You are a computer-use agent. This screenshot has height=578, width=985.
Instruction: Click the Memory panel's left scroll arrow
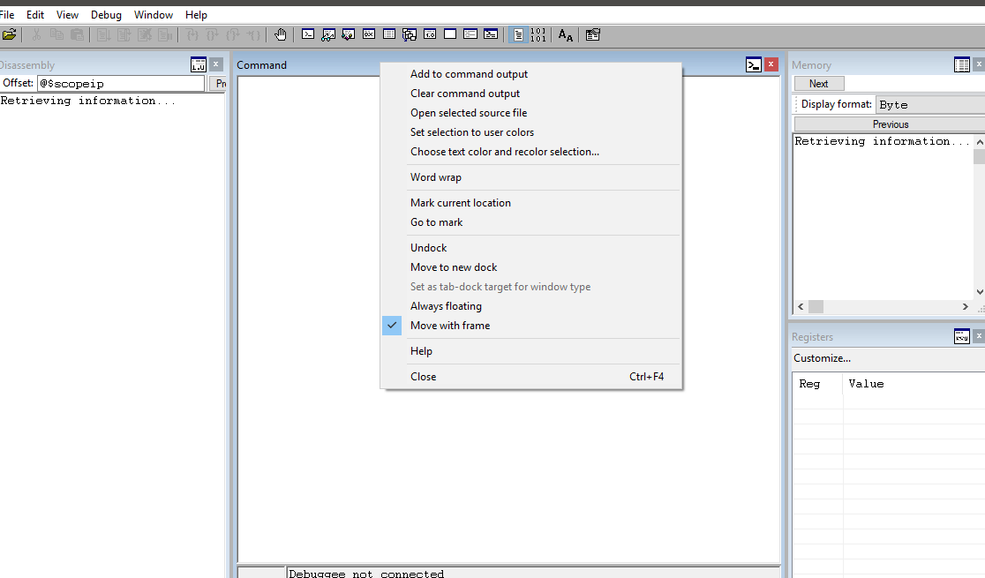coord(801,306)
